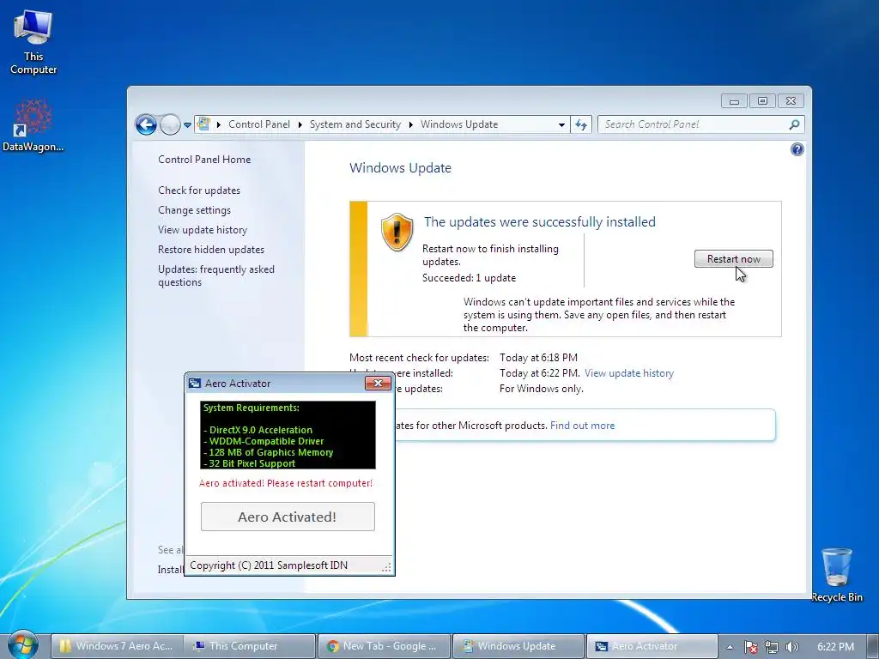Click the Show desktop strip
The width and height of the screenshot is (879, 659).
874,646
